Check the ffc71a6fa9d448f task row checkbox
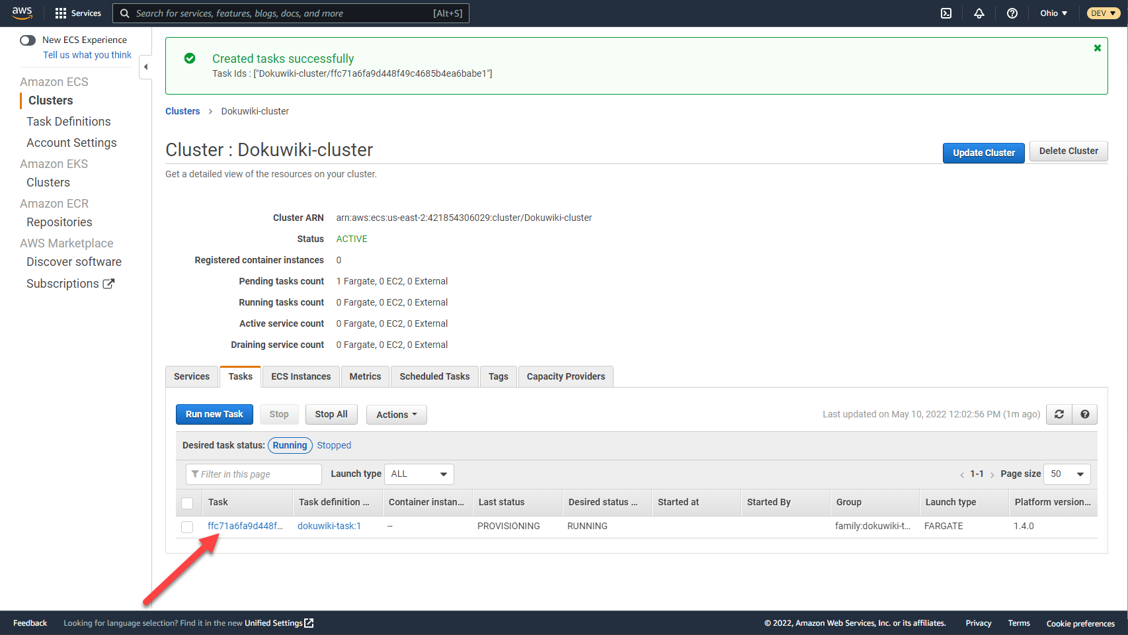 click(187, 527)
